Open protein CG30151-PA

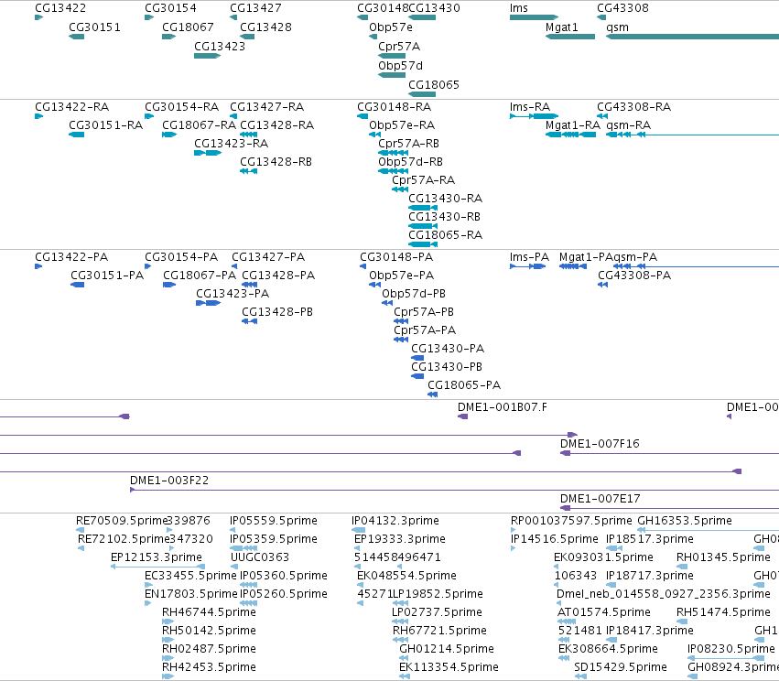coord(77,285)
